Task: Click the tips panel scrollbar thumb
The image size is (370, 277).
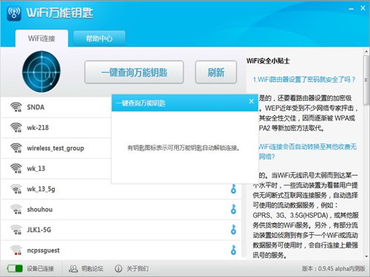Action: (x=366, y=80)
